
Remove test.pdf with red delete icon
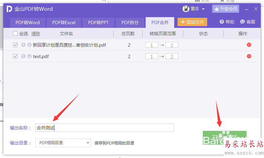coord(249,56)
